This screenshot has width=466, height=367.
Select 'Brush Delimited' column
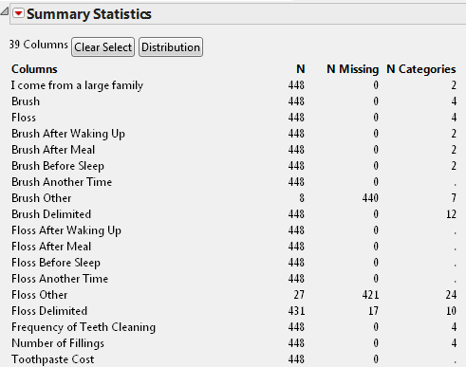coord(51,214)
